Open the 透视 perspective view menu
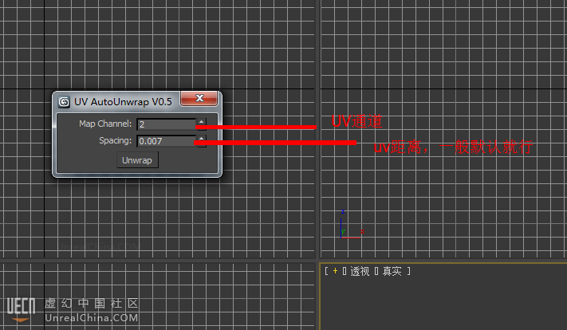Image resolution: width=567 pixels, height=330 pixels. tap(360, 272)
